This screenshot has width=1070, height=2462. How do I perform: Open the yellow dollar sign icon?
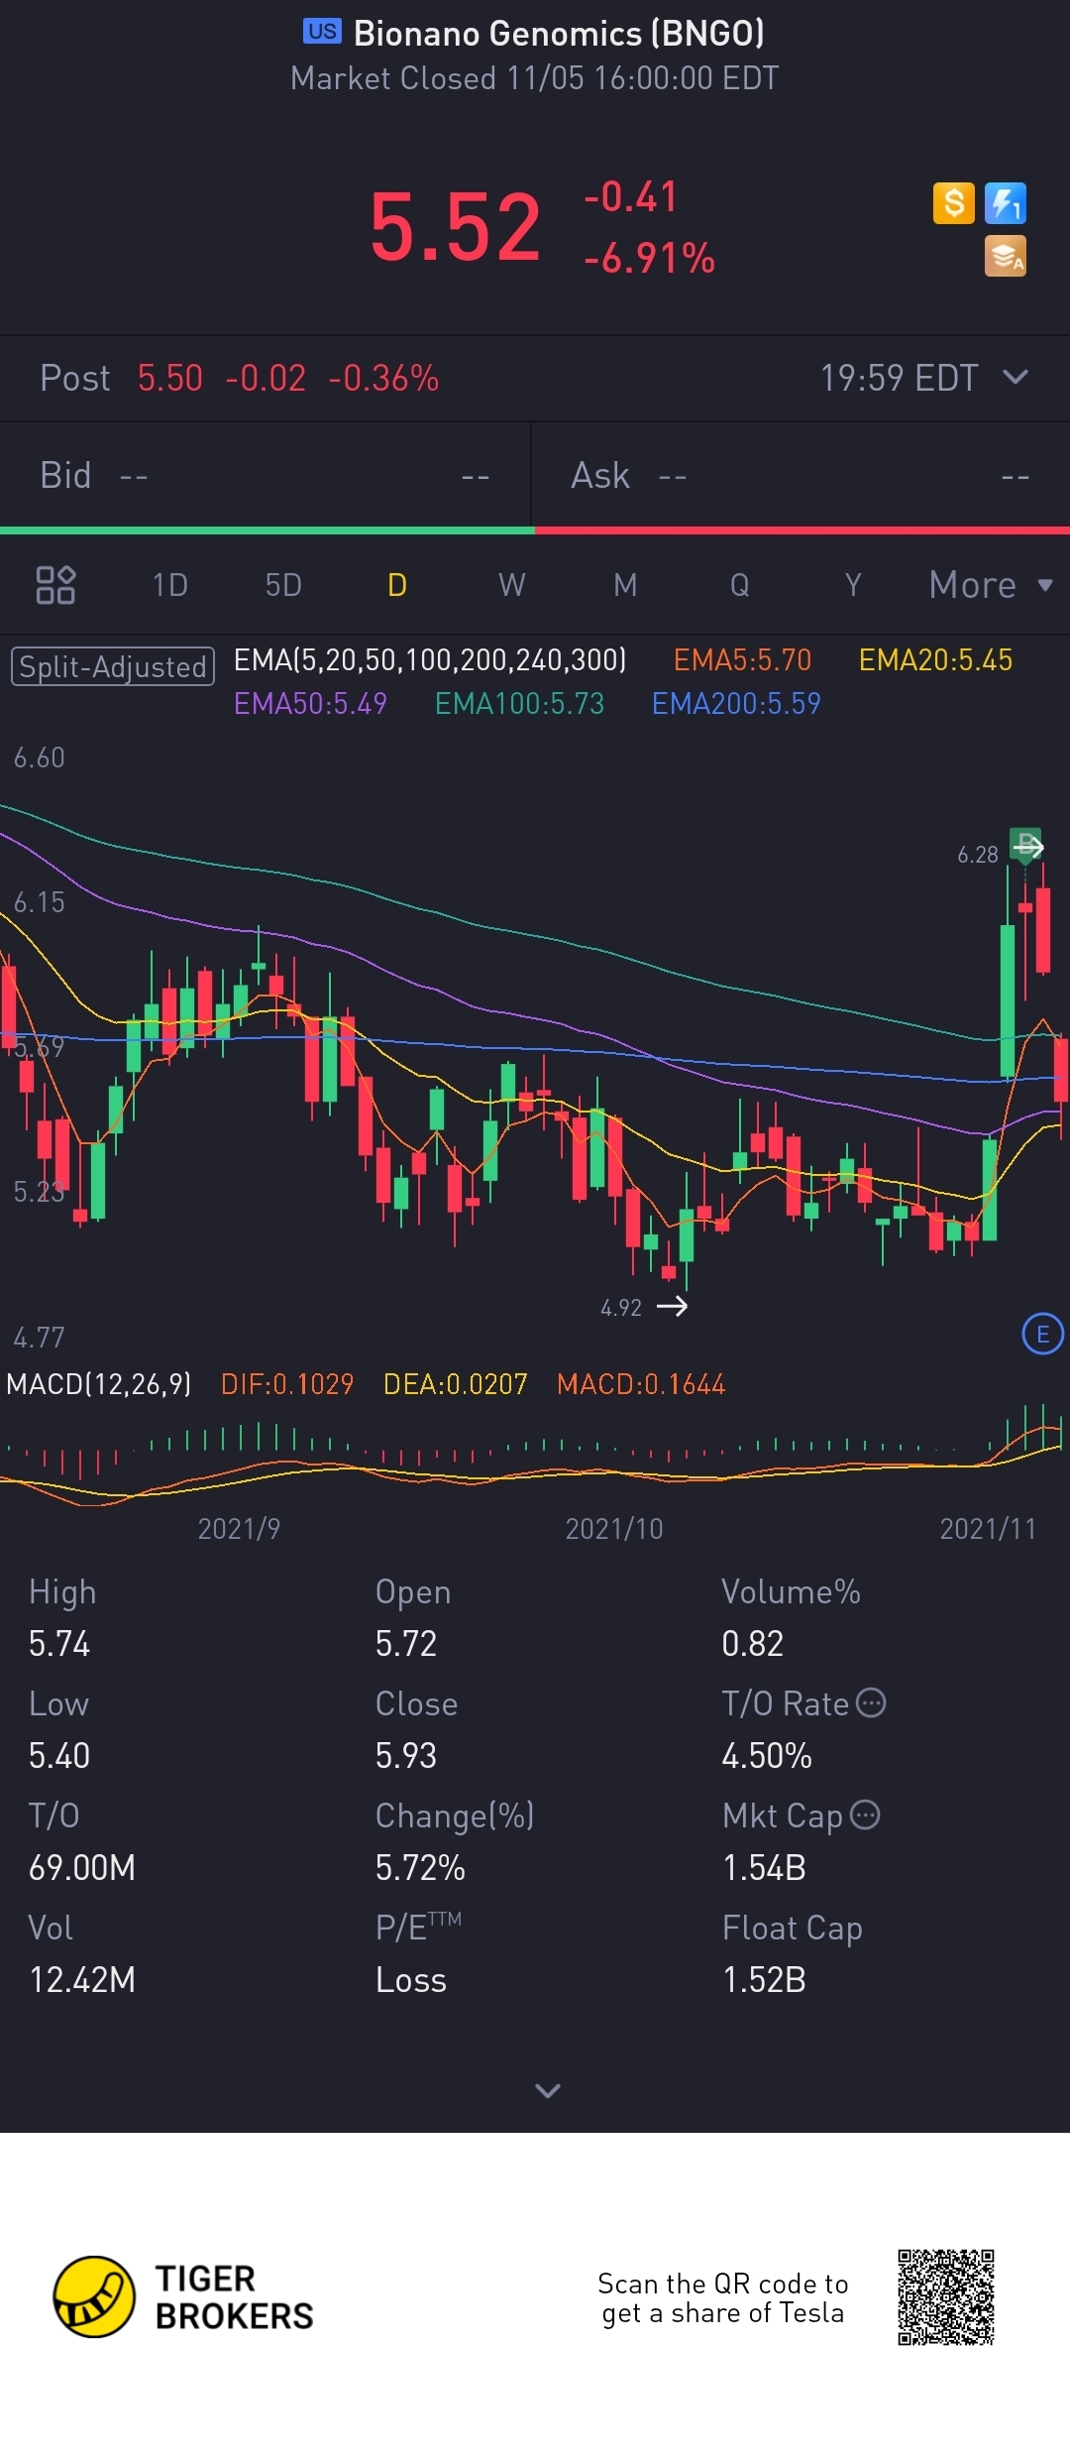954,203
